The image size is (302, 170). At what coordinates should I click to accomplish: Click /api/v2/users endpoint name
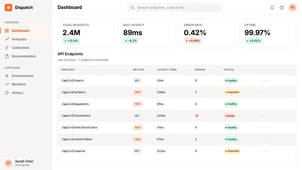pos(72,80)
